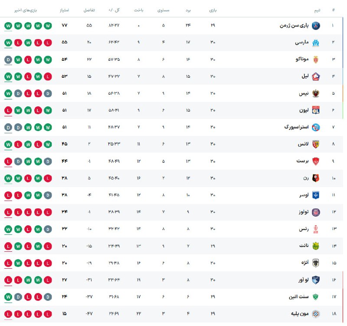Click the برست team name
Viewport: 347px width, 326px height.
(x=302, y=161)
